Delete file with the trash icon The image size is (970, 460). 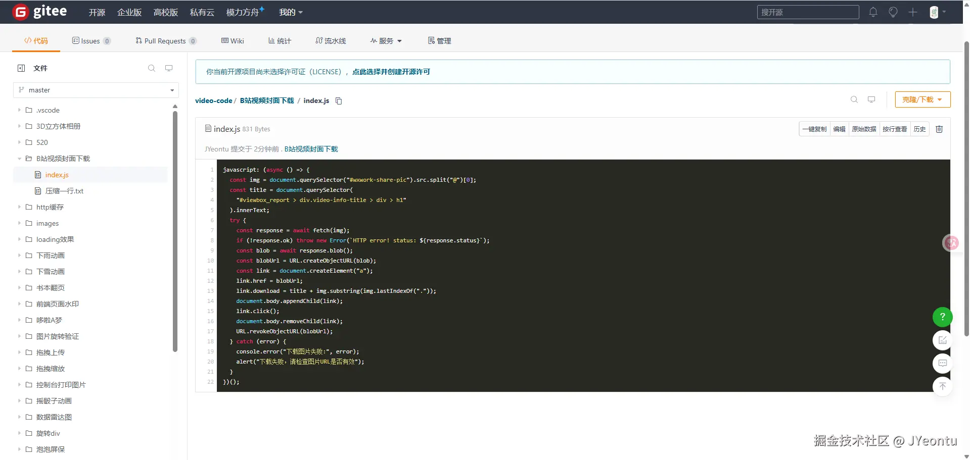click(939, 129)
